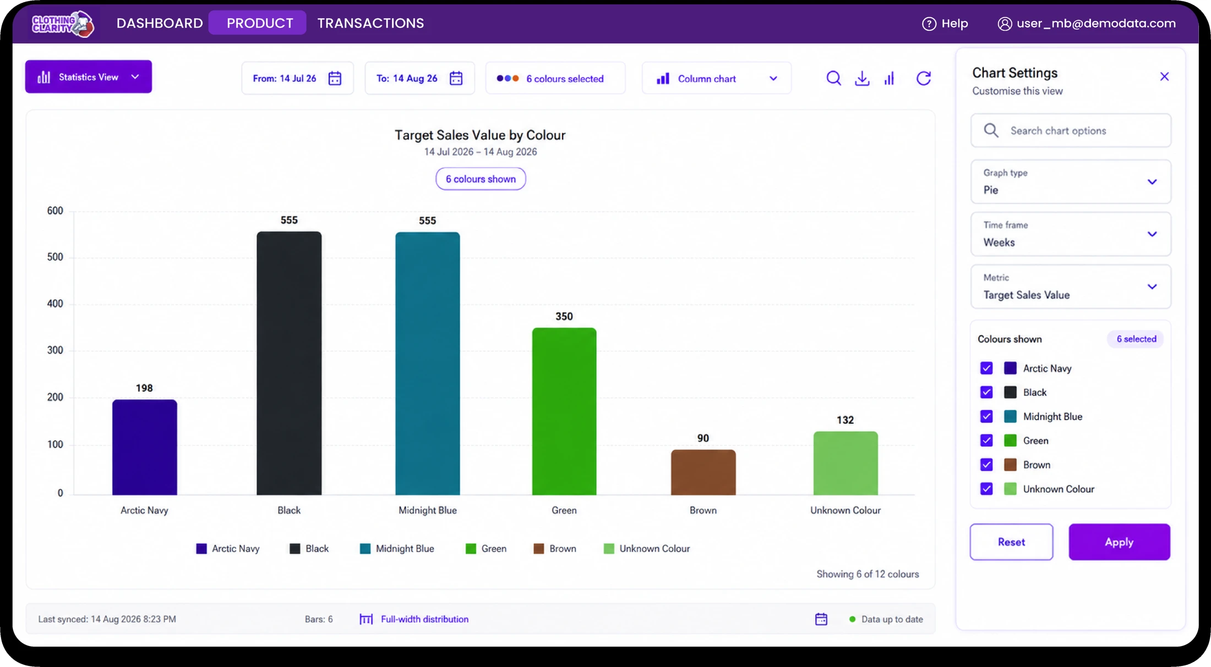Go to the Dashboard tab
Image resolution: width=1211 pixels, height=667 pixels.
point(160,23)
